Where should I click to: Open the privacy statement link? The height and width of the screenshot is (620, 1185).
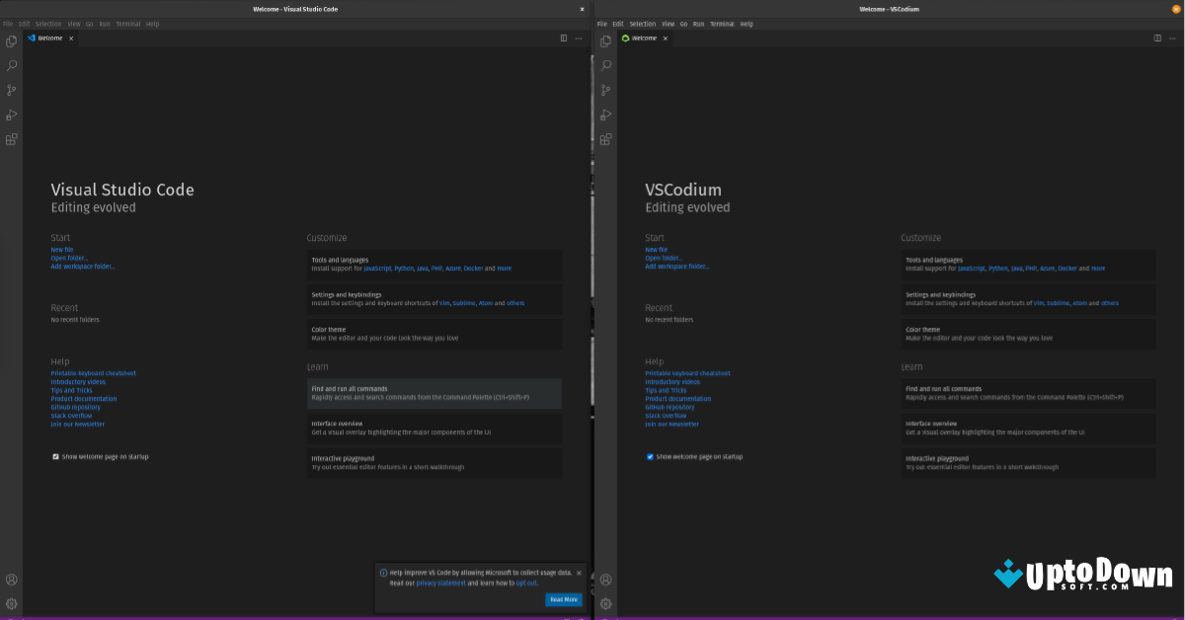click(x=441, y=582)
